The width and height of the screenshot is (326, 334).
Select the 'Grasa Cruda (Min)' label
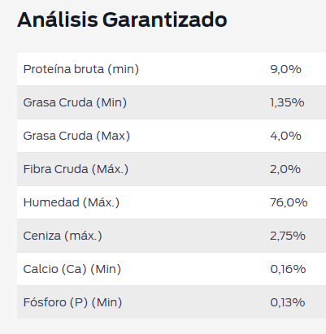click(75, 102)
